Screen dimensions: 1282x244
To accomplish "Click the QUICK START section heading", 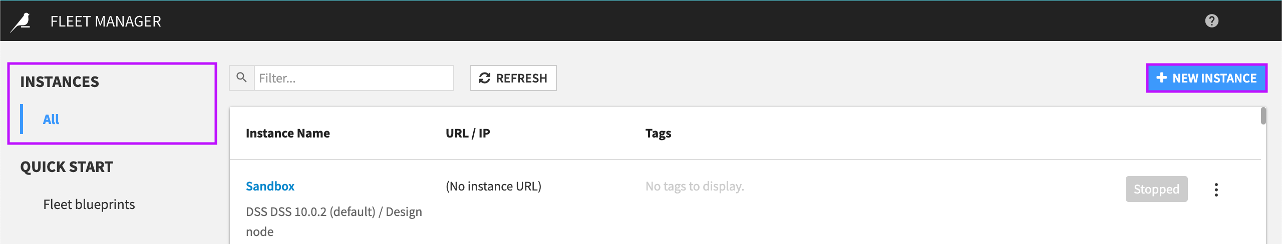I will tap(67, 166).
